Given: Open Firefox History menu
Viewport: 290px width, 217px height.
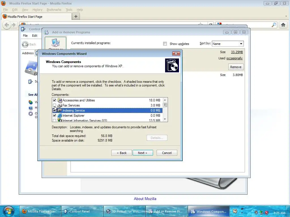Looking at the screenshot, I should point(37,10).
